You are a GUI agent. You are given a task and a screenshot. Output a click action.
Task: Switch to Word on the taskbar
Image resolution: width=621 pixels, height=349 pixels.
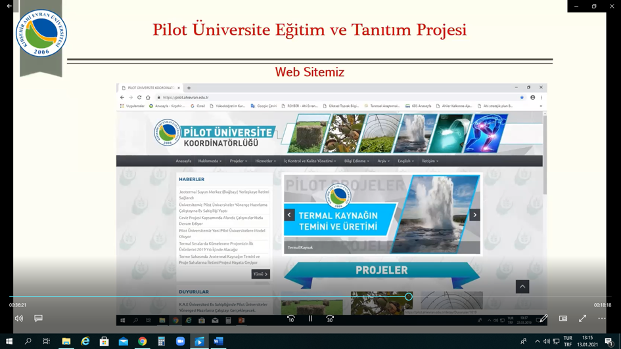(x=218, y=341)
